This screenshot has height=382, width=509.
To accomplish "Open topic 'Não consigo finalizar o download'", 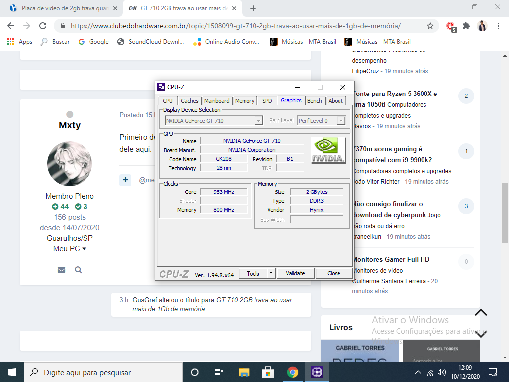I will [x=390, y=209].
